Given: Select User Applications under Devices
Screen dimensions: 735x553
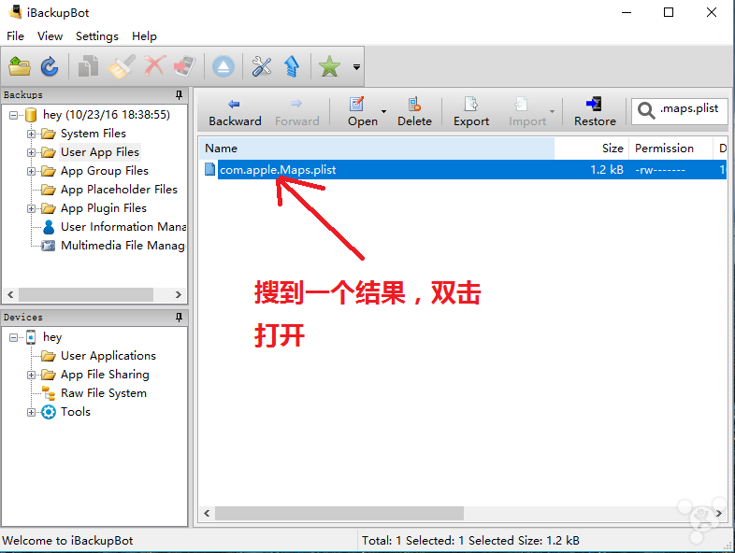Looking at the screenshot, I should tap(108, 356).
